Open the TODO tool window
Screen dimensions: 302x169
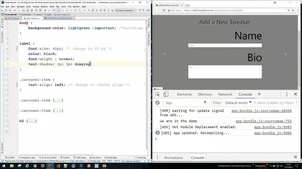pos(9,158)
